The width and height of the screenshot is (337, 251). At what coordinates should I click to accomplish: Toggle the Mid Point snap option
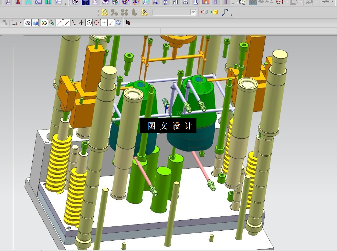point(67,23)
